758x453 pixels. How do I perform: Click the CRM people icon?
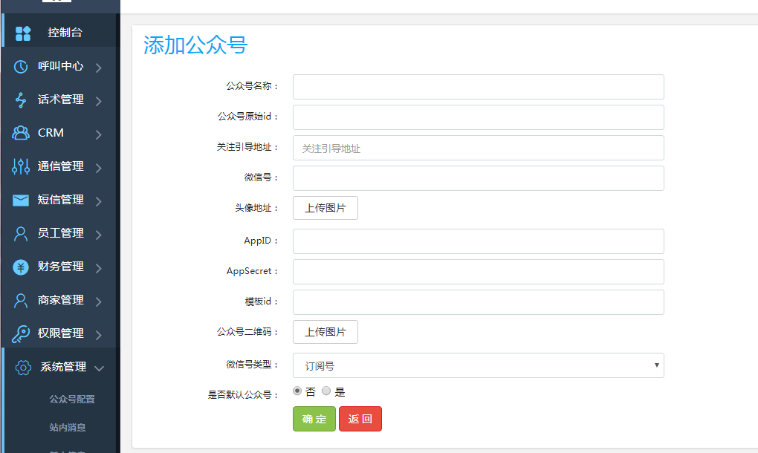(22, 133)
